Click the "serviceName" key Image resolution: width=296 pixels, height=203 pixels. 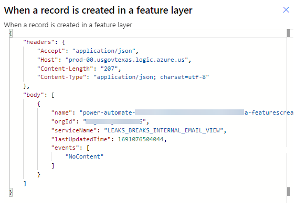74,130
